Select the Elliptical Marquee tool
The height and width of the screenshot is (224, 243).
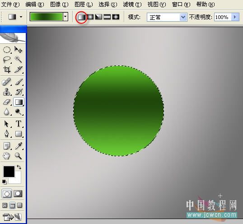7,50
